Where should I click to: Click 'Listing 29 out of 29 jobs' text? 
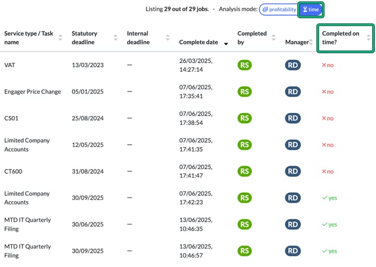pyautogui.click(x=177, y=10)
